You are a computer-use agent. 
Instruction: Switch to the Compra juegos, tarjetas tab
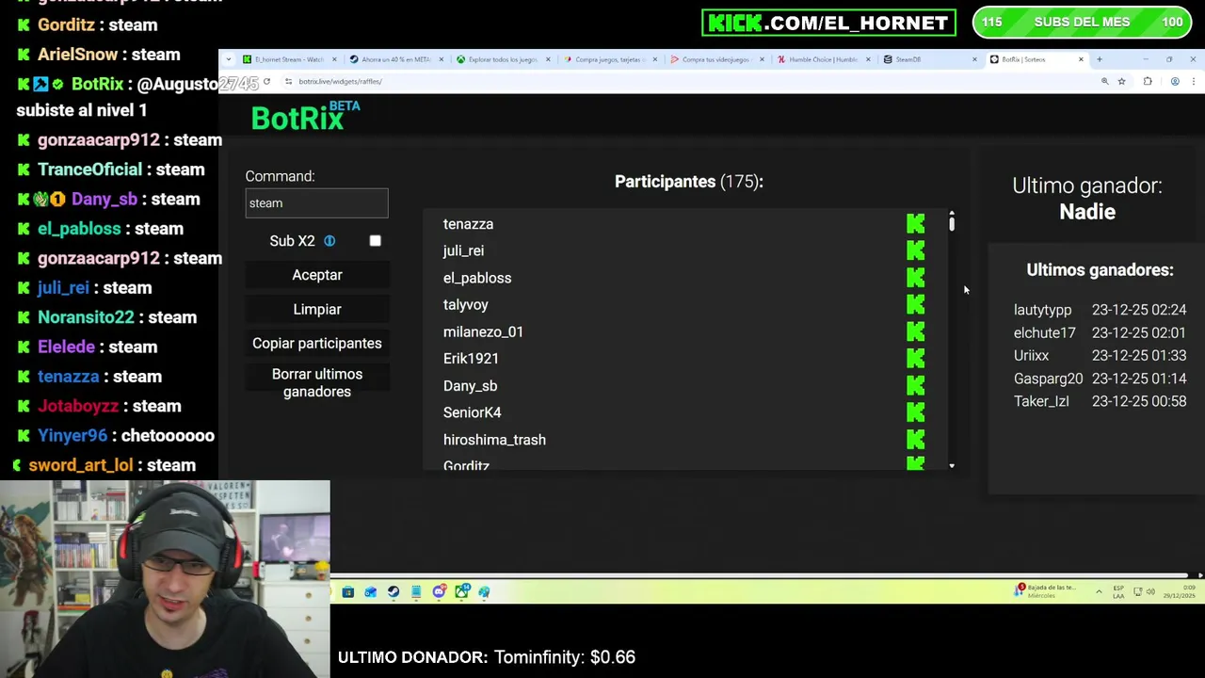(x=610, y=59)
